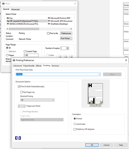
Task: Click the printer list scroll left arrow
Action: pyautogui.click(x=7, y=29)
